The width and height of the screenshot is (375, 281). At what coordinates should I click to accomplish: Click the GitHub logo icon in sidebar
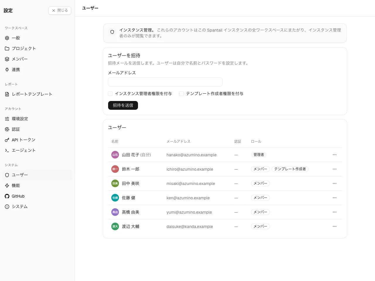coord(7,196)
